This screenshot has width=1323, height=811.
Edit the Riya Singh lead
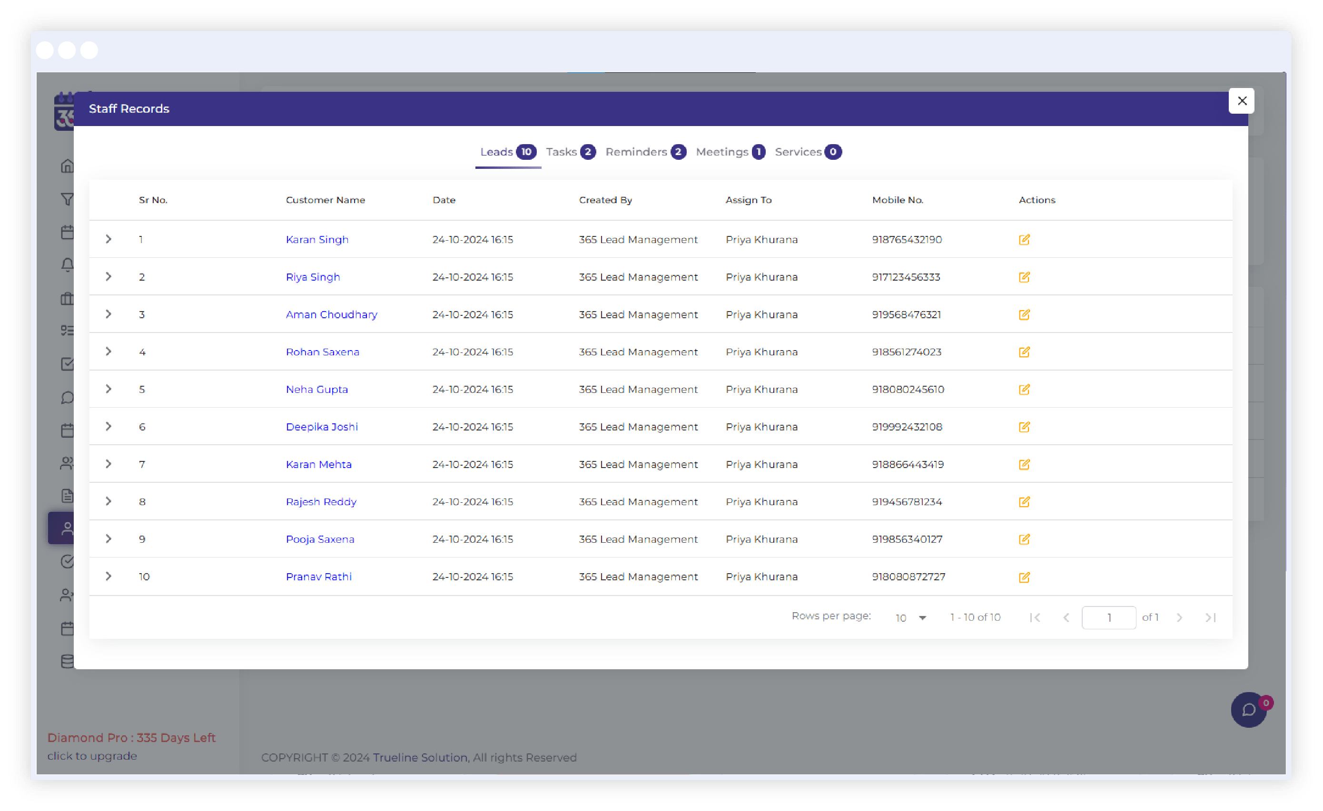(x=1024, y=277)
